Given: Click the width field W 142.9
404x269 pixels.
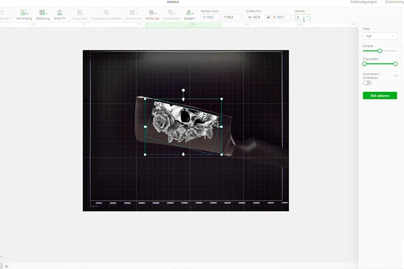Looking at the screenshot, I should (x=256, y=17).
